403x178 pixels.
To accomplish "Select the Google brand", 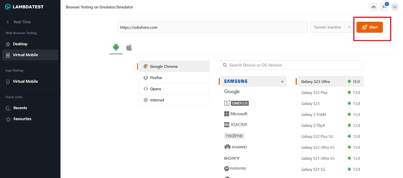I will (232, 92).
